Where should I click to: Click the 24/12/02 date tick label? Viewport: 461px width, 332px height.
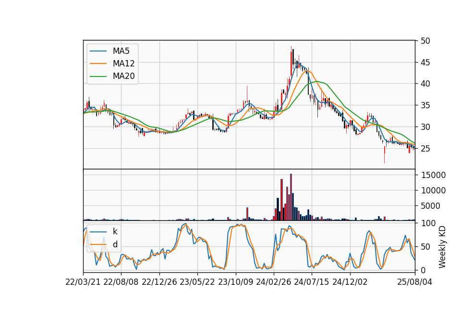(350, 282)
